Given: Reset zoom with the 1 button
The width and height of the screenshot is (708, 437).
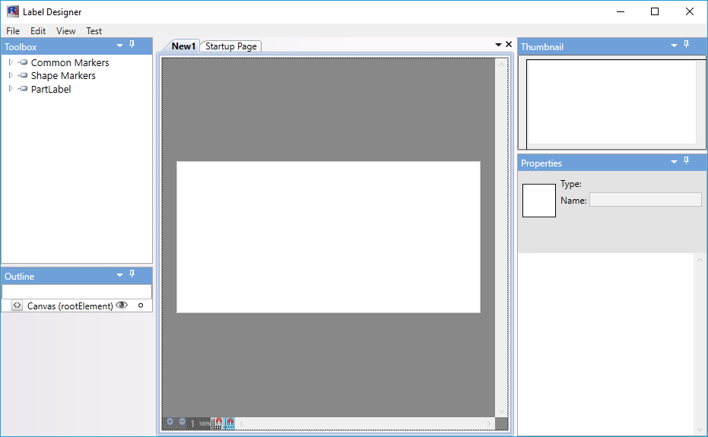Looking at the screenshot, I should pos(192,423).
